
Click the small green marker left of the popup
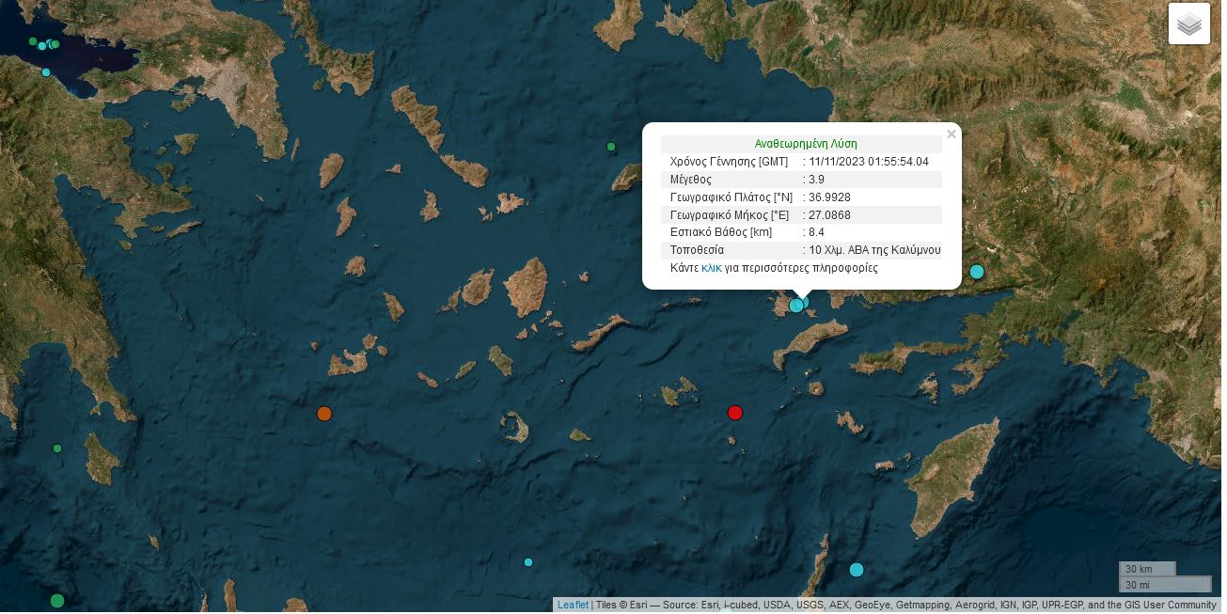611,147
